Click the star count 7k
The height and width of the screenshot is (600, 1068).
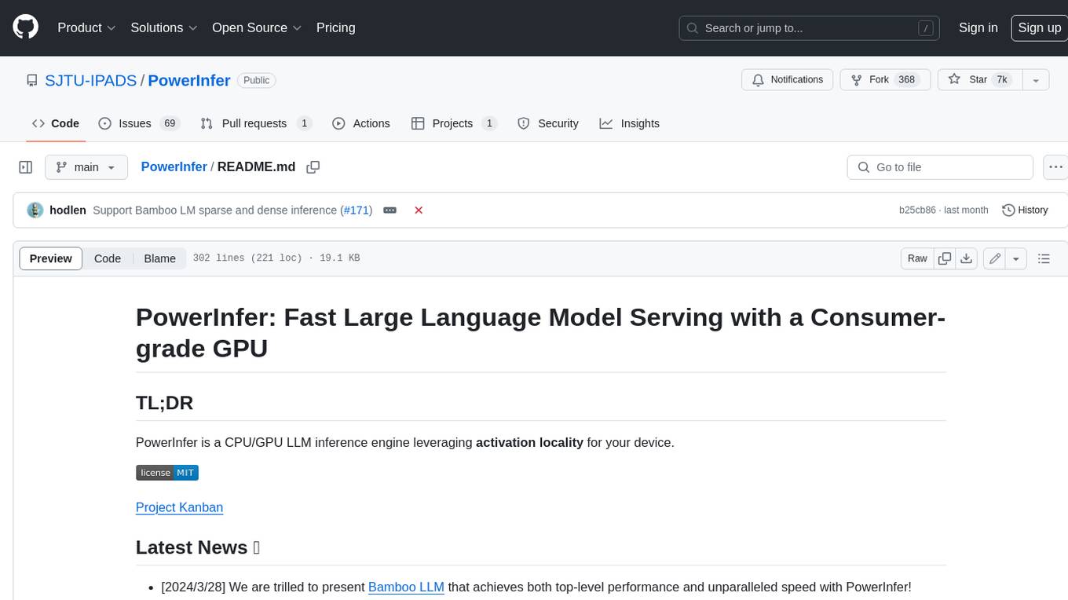1001,79
